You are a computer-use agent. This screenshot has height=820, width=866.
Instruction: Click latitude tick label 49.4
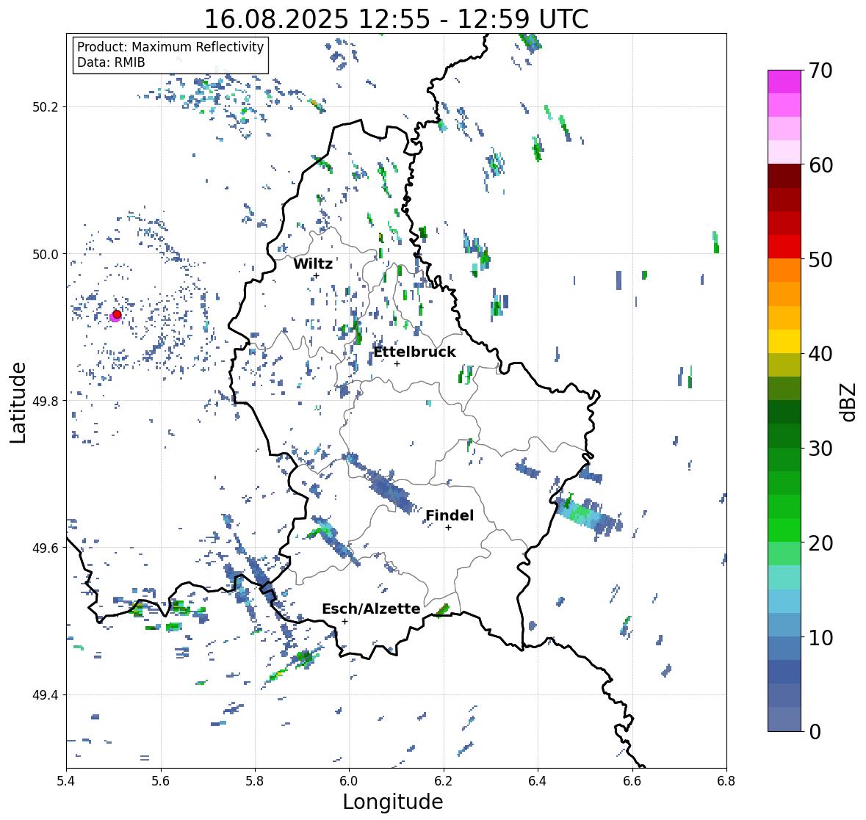click(x=46, y=695)
